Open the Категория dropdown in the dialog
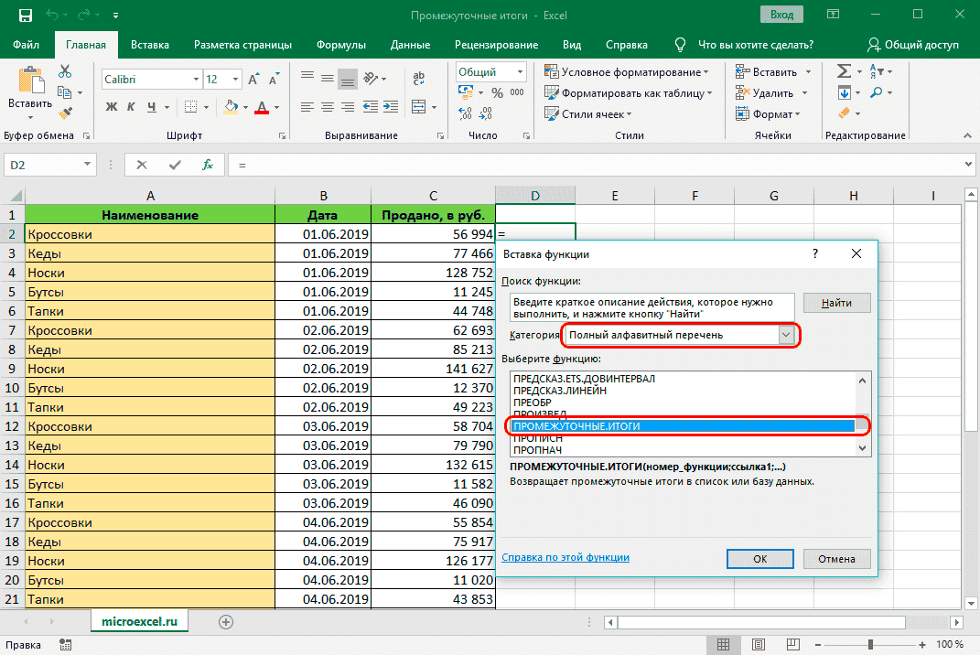The height and width of the screenshot is (655, 980). point(785,335)
